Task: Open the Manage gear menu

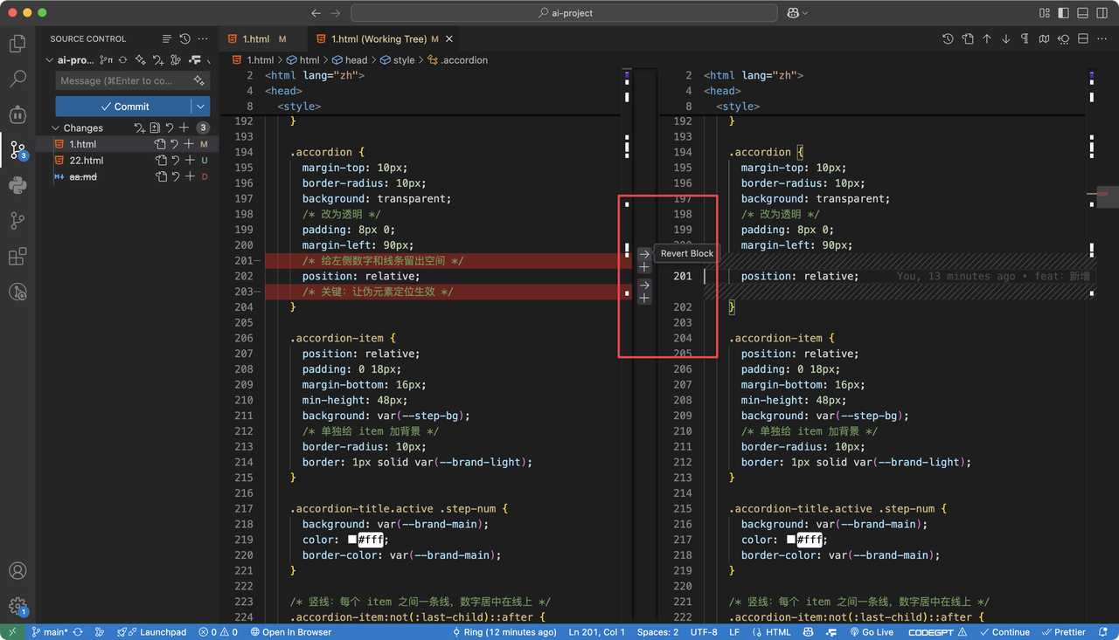Action: [x=17, y=606]
